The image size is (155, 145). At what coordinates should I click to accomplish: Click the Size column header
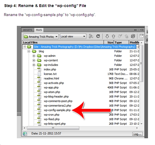click(109, 42)
